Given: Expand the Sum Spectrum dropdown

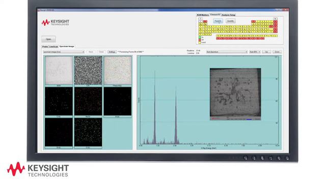Looking at the screenshot, I should tap(227, 52).
